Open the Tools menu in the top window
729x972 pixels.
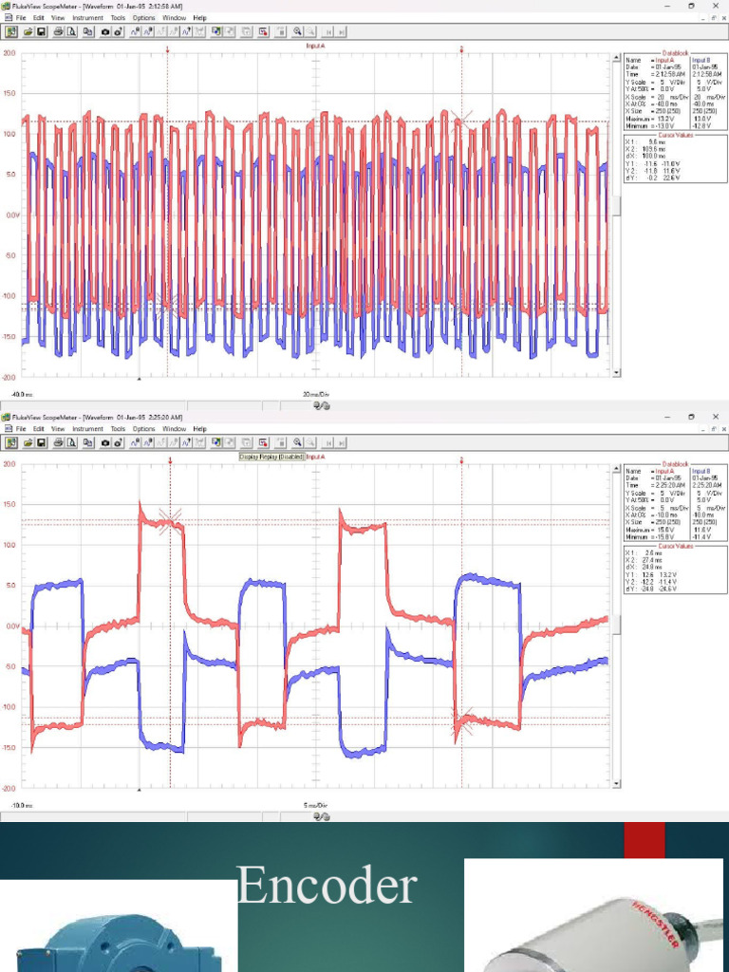(118, 18)
